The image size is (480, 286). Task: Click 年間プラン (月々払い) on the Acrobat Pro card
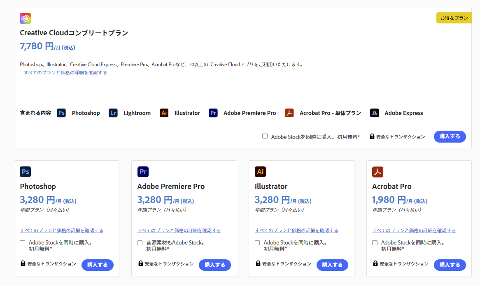click(397, 210)
